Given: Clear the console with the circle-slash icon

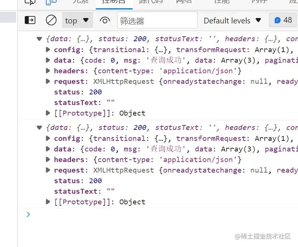Looking at the screenshot, I should pos(51,20).
